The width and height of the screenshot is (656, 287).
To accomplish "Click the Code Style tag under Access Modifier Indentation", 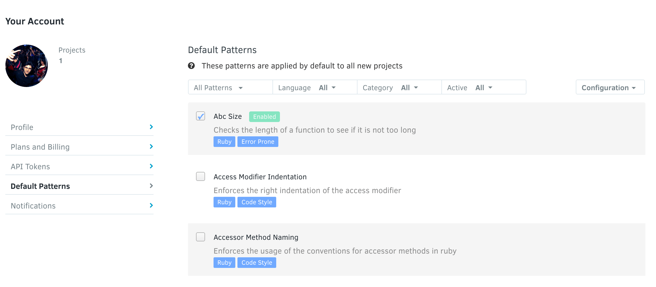I will 257,202.
